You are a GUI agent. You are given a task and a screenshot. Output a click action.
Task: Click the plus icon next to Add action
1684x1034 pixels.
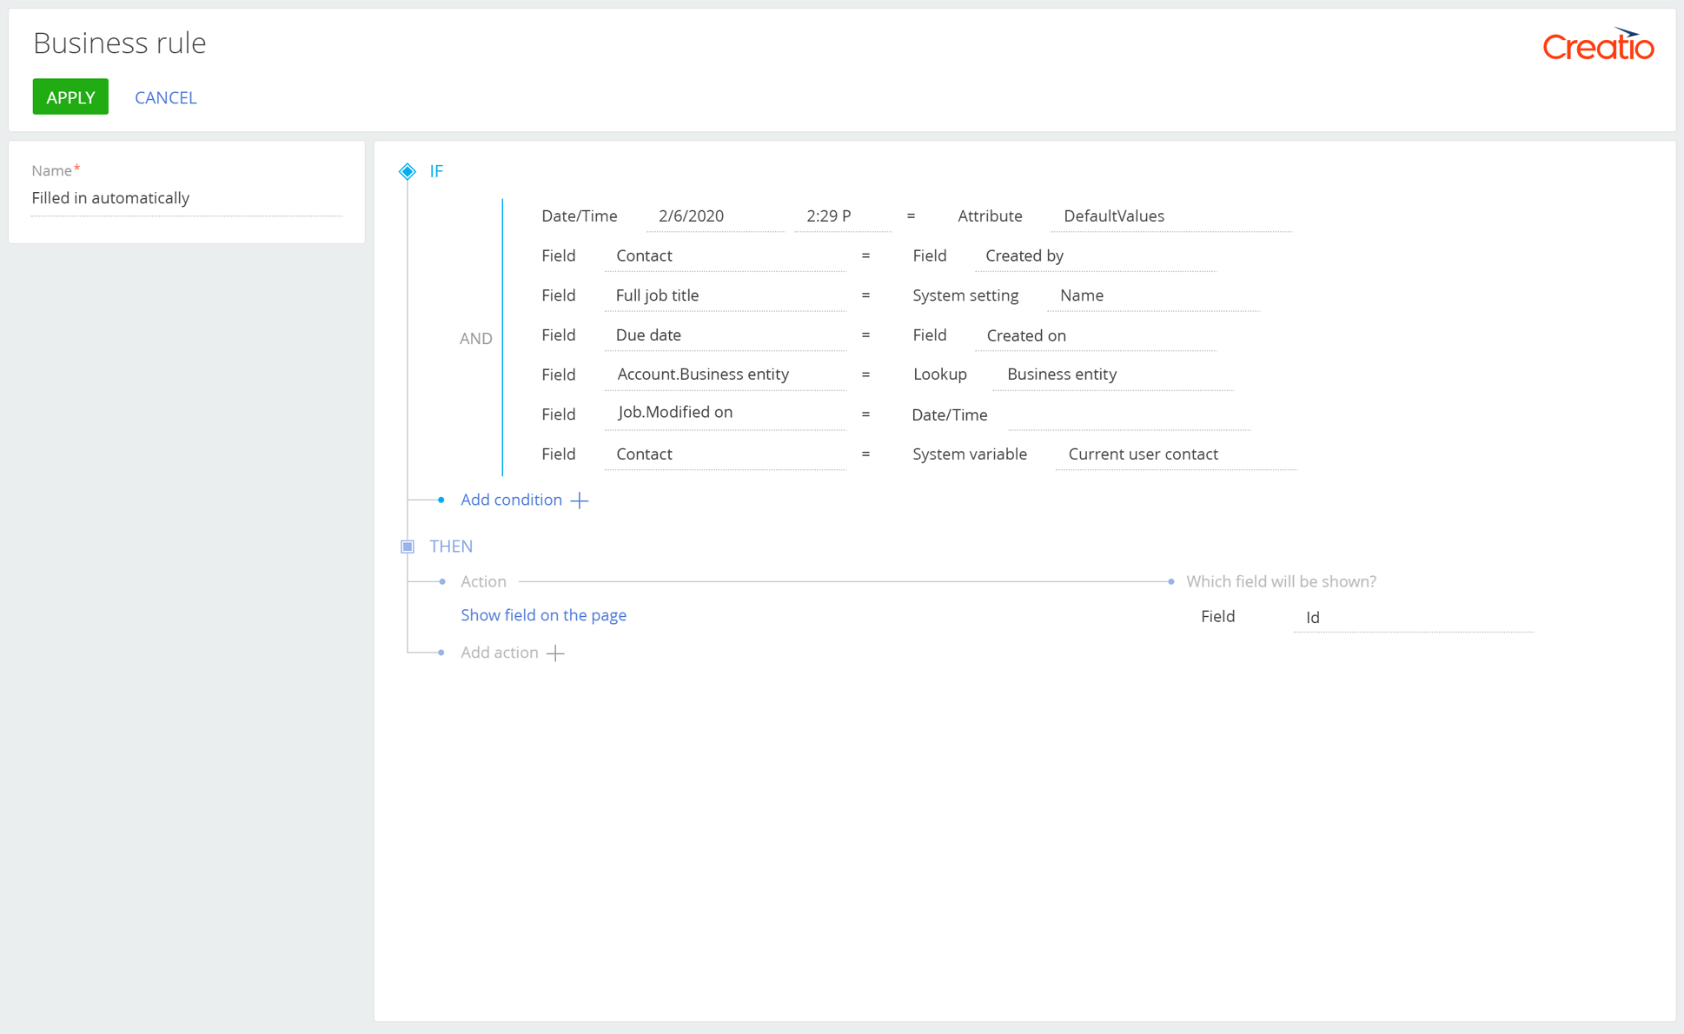point(555,652)
